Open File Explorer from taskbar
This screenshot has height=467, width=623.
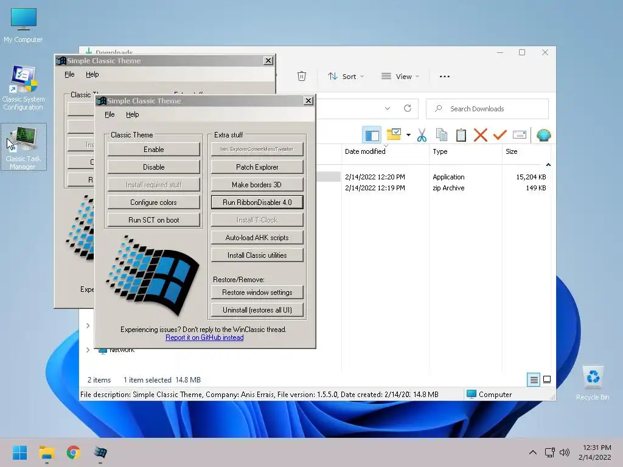46,452
